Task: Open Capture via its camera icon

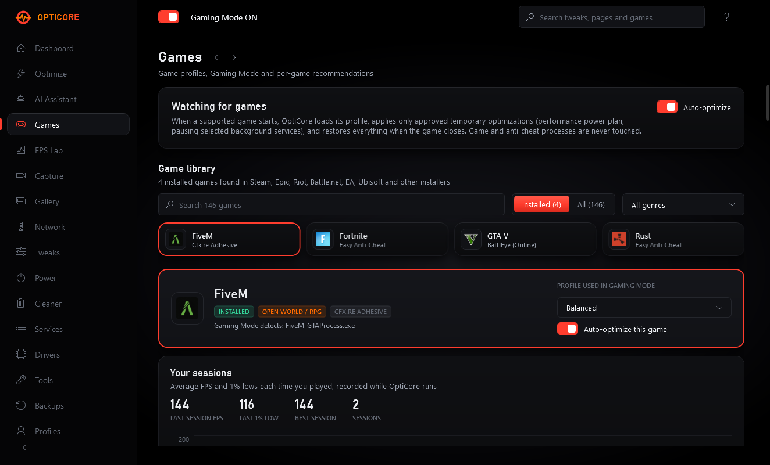Action: tap(21, 176)
